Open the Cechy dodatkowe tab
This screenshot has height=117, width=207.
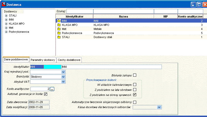(69, 60)
